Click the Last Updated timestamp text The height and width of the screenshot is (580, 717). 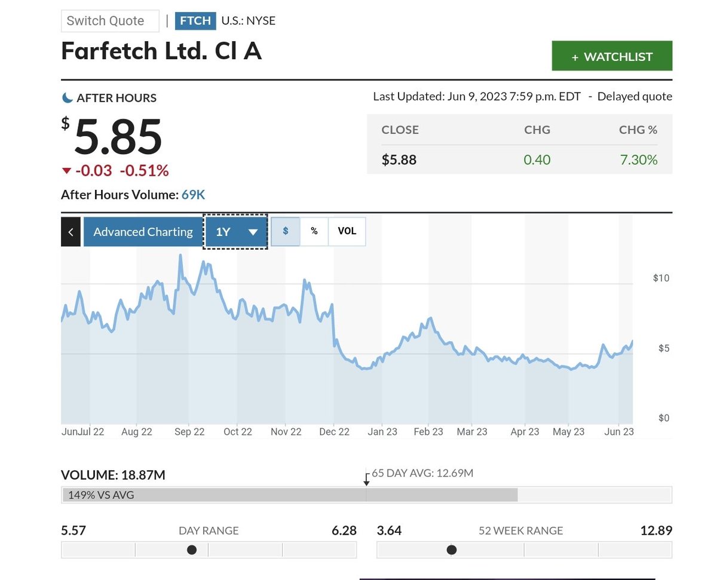(x=477, y=96)
